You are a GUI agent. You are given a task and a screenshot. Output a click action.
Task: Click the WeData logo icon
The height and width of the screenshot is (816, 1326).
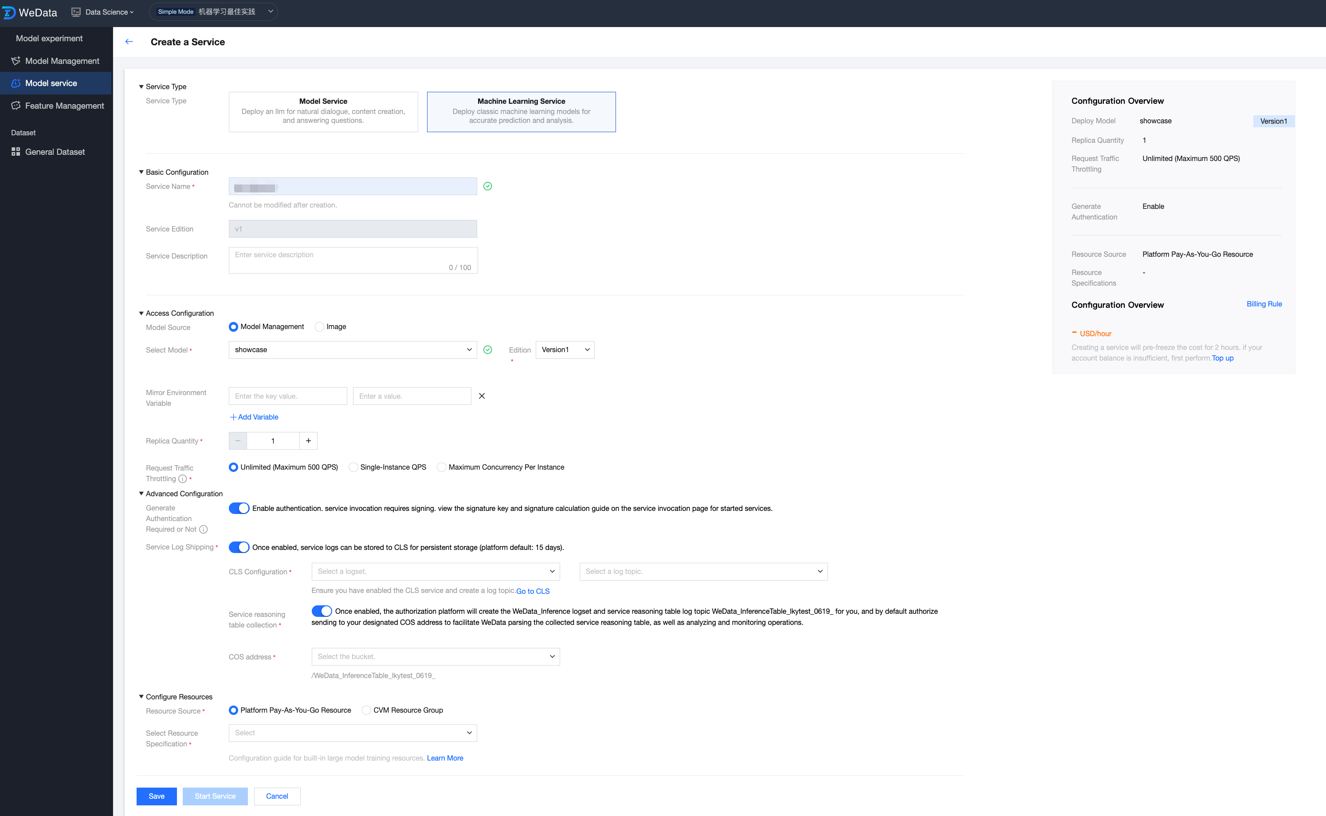(x=9, y=12)
